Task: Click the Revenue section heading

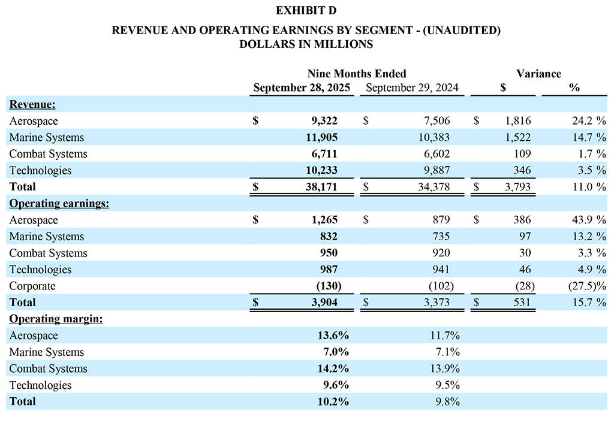Action: [32, 104]
